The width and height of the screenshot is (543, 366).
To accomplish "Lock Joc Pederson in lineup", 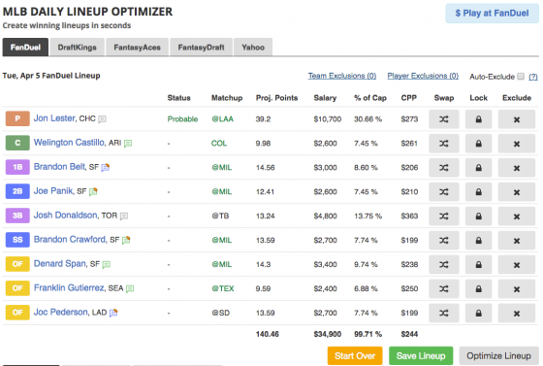I will pyautogui.click(x=478, y=314).
